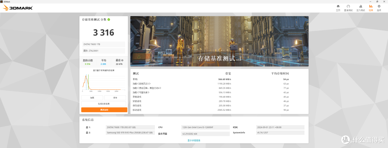Switch to the Results (结果) tab

click(371, 8)
